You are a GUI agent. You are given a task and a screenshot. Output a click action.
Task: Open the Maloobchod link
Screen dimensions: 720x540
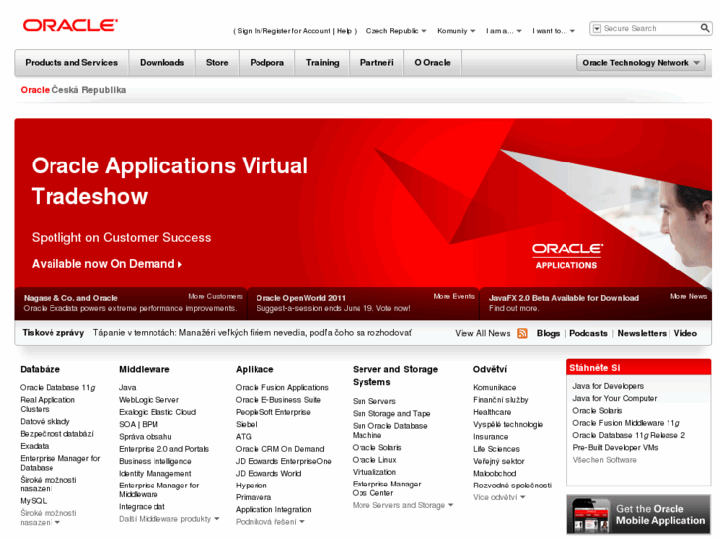[x=495, y=473]
